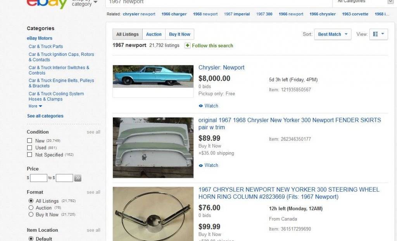This screenshot has height=241, width=397.
Task: Switch to the Buy It Now tab
Action: pyautogui.click(x=180, y=34)
